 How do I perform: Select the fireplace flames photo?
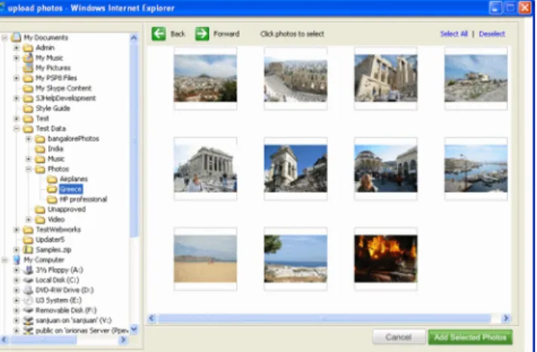(385, 259)
